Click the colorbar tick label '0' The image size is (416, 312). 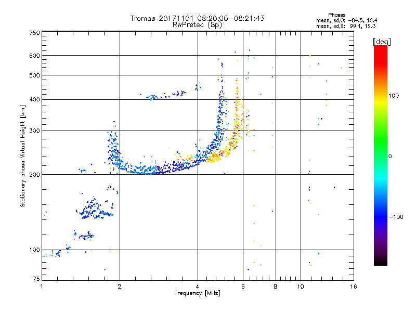(390, 157)
